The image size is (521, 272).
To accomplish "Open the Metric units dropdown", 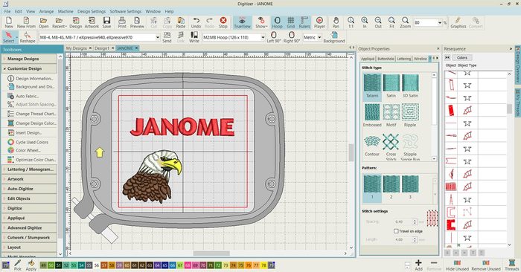I will (x=319, y=37).
